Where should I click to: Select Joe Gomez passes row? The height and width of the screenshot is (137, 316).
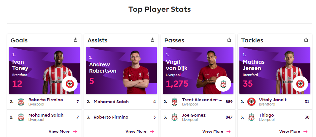[198, 117]
